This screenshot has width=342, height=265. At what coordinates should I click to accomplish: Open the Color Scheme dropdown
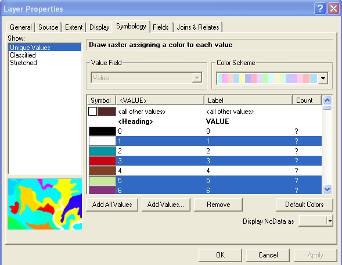coord(323,78)
